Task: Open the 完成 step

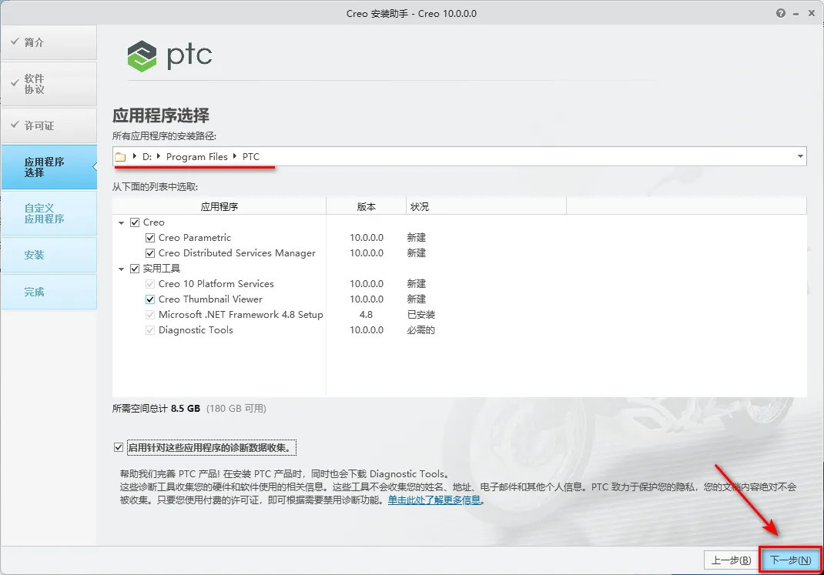Action: (49, 292)
